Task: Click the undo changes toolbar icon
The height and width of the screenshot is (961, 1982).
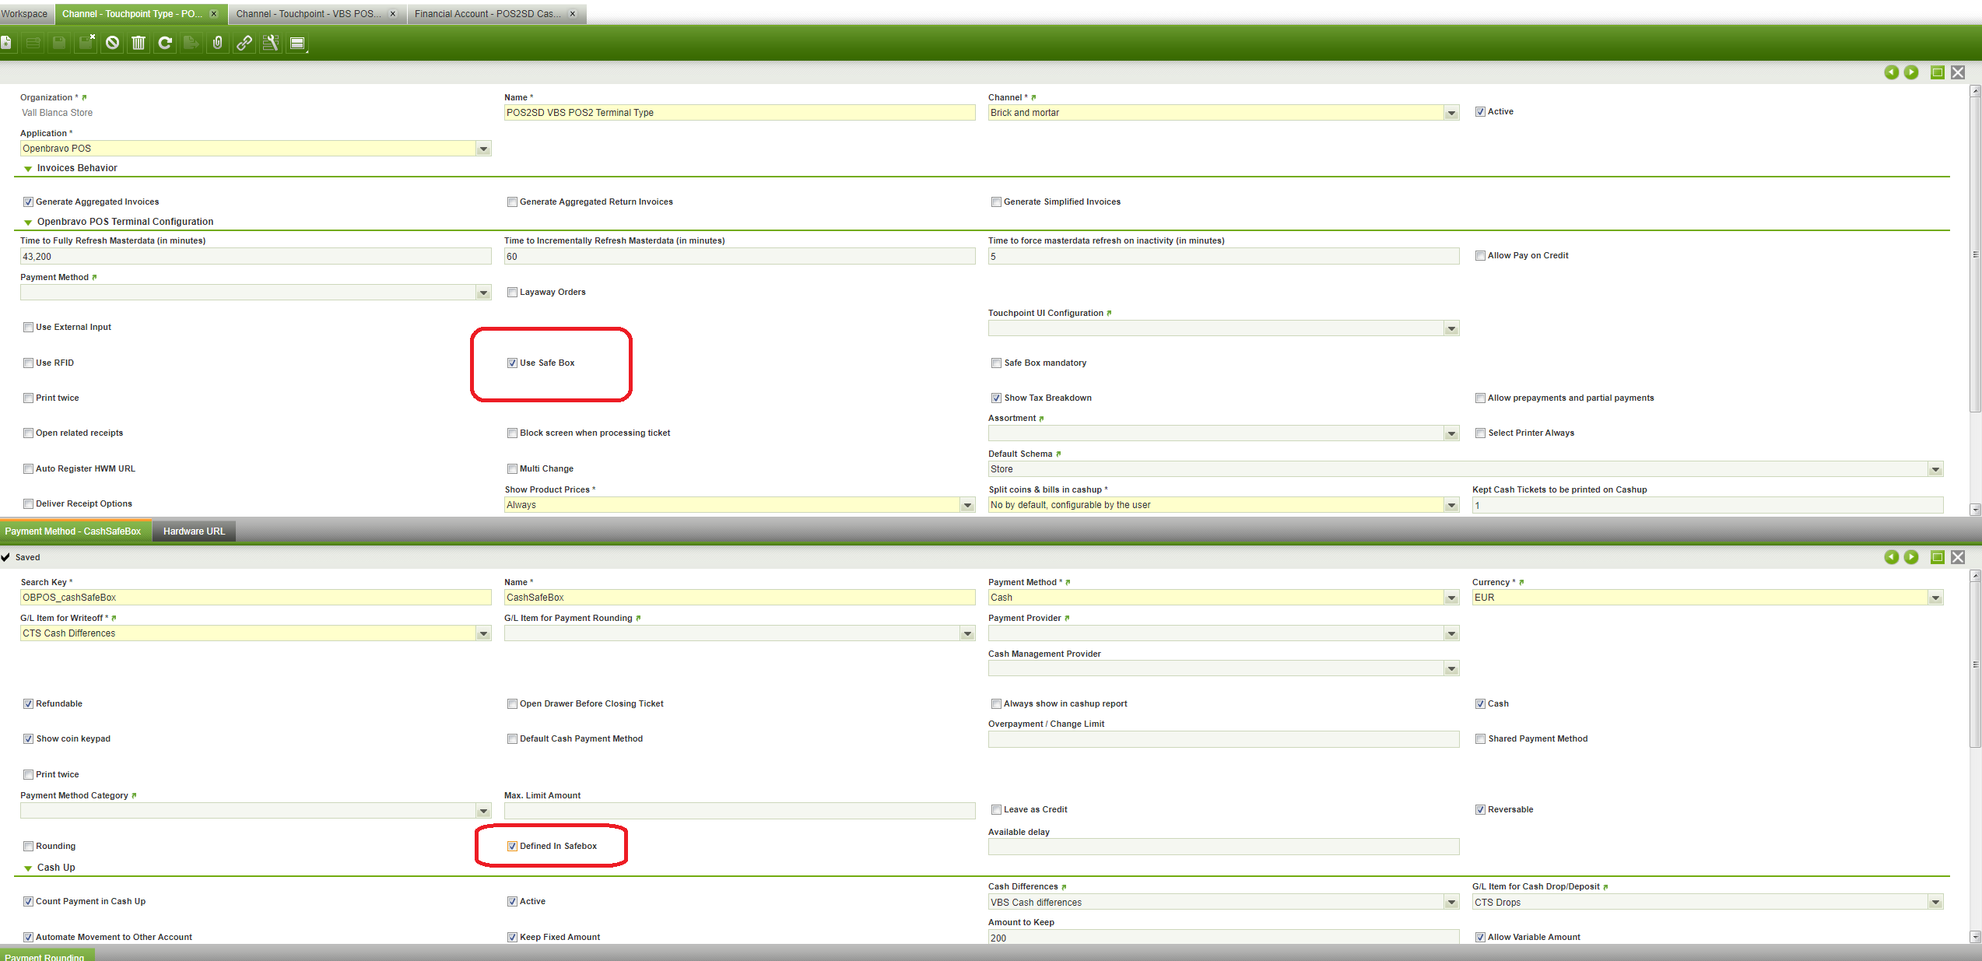Action: coord(113,43)
